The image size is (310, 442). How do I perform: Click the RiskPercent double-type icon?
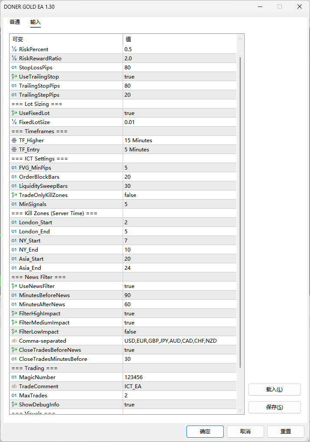pos(14,49)
